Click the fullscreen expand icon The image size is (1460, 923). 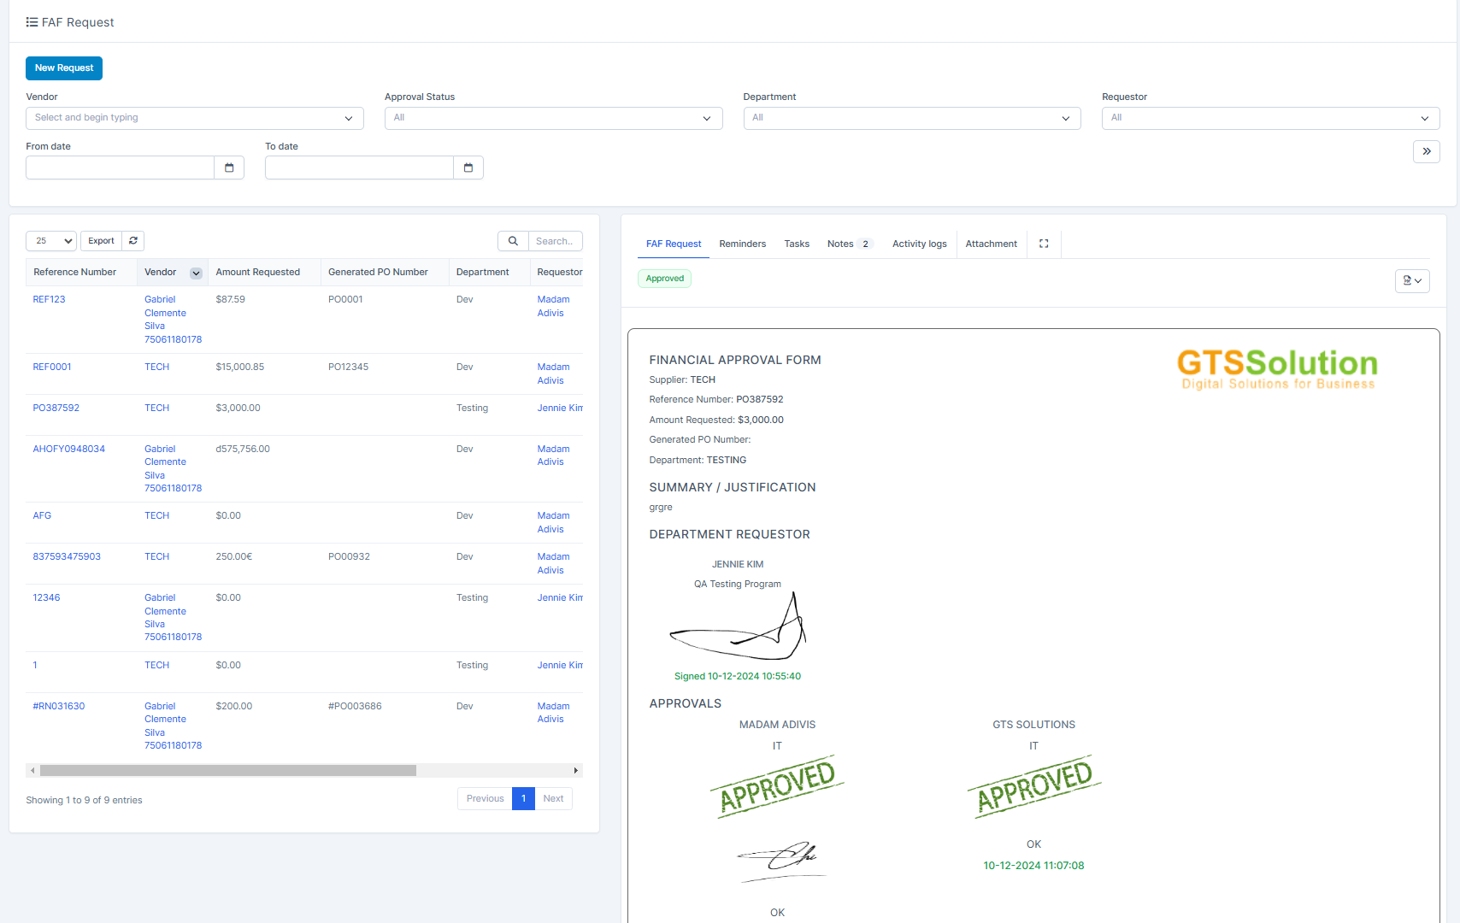1044,244
